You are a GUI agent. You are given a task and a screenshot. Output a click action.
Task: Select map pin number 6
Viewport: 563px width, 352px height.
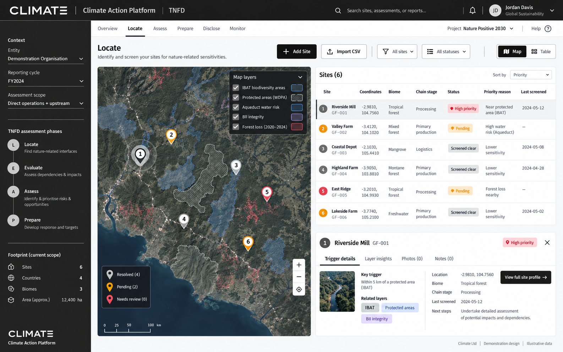[248, 243]
